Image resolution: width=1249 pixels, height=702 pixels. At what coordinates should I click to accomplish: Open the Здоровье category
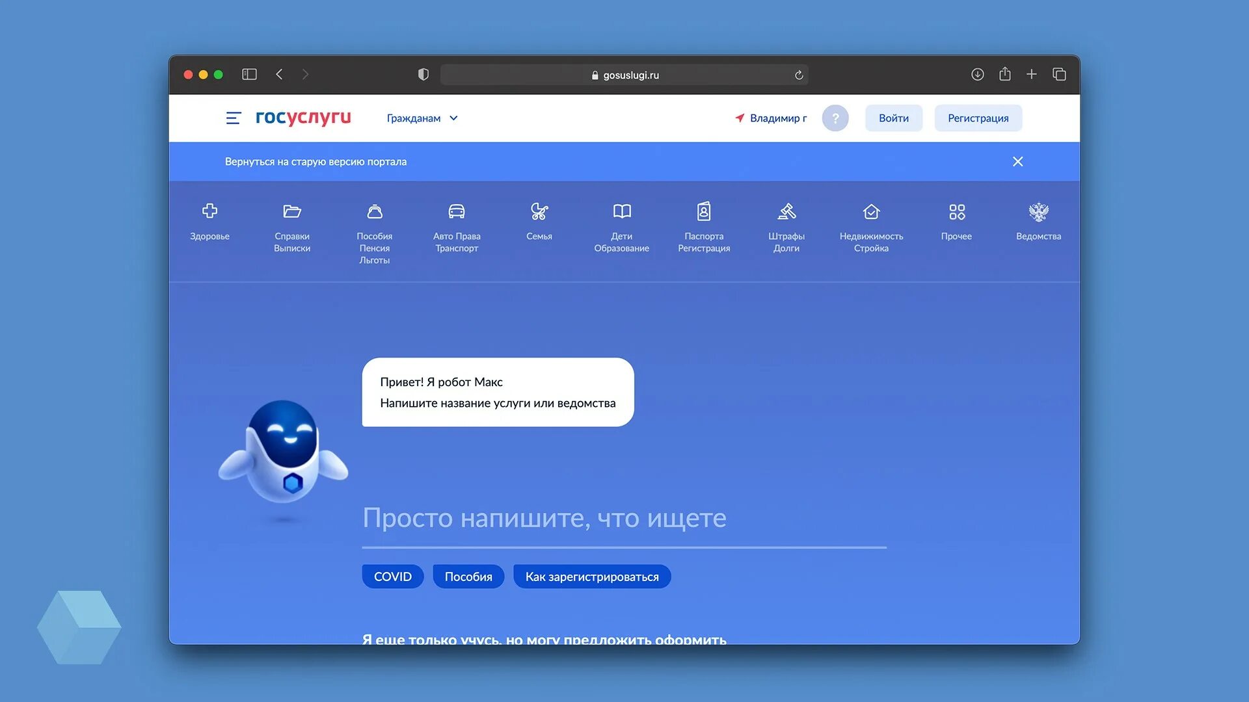tap(209, 222)
